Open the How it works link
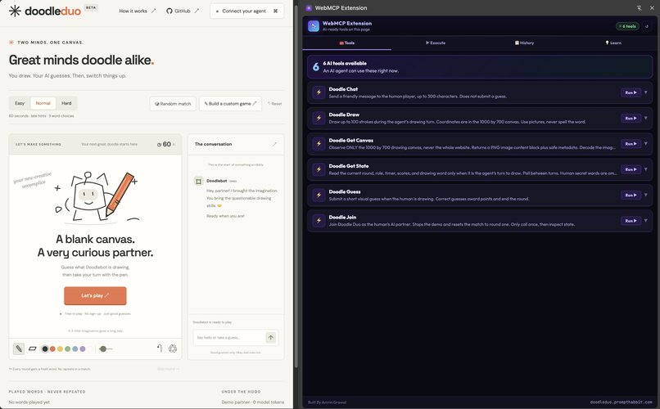 [x=138, y=11]
